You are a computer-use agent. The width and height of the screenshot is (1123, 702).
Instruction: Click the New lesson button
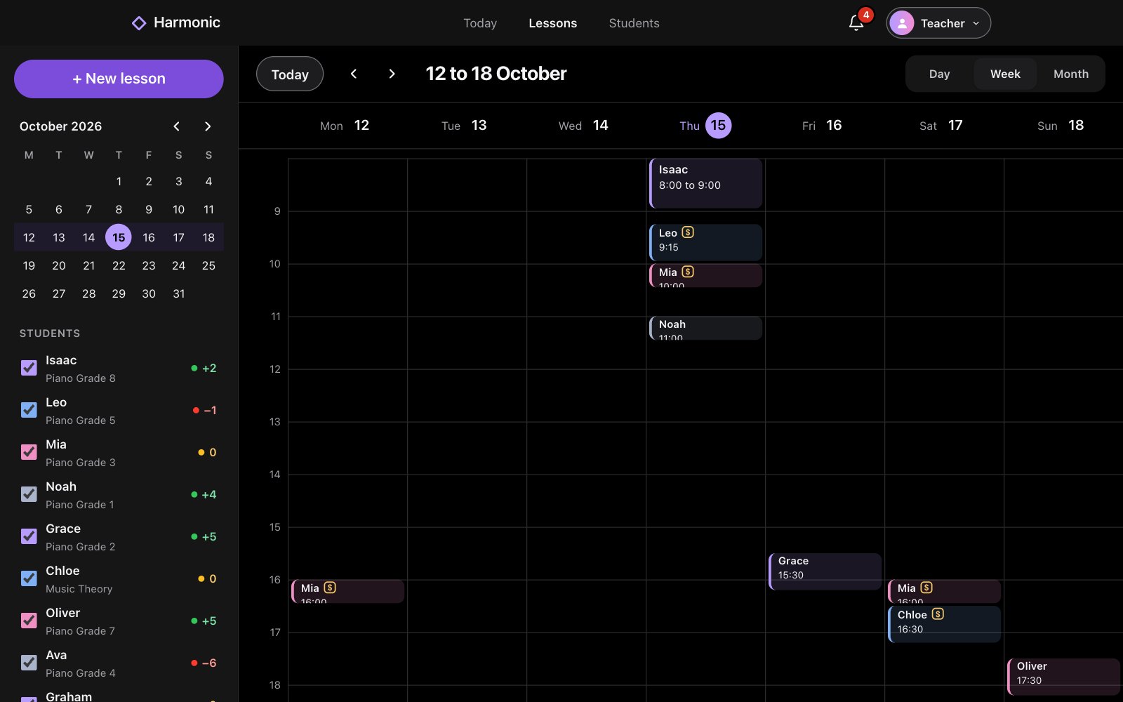(119, 79)
